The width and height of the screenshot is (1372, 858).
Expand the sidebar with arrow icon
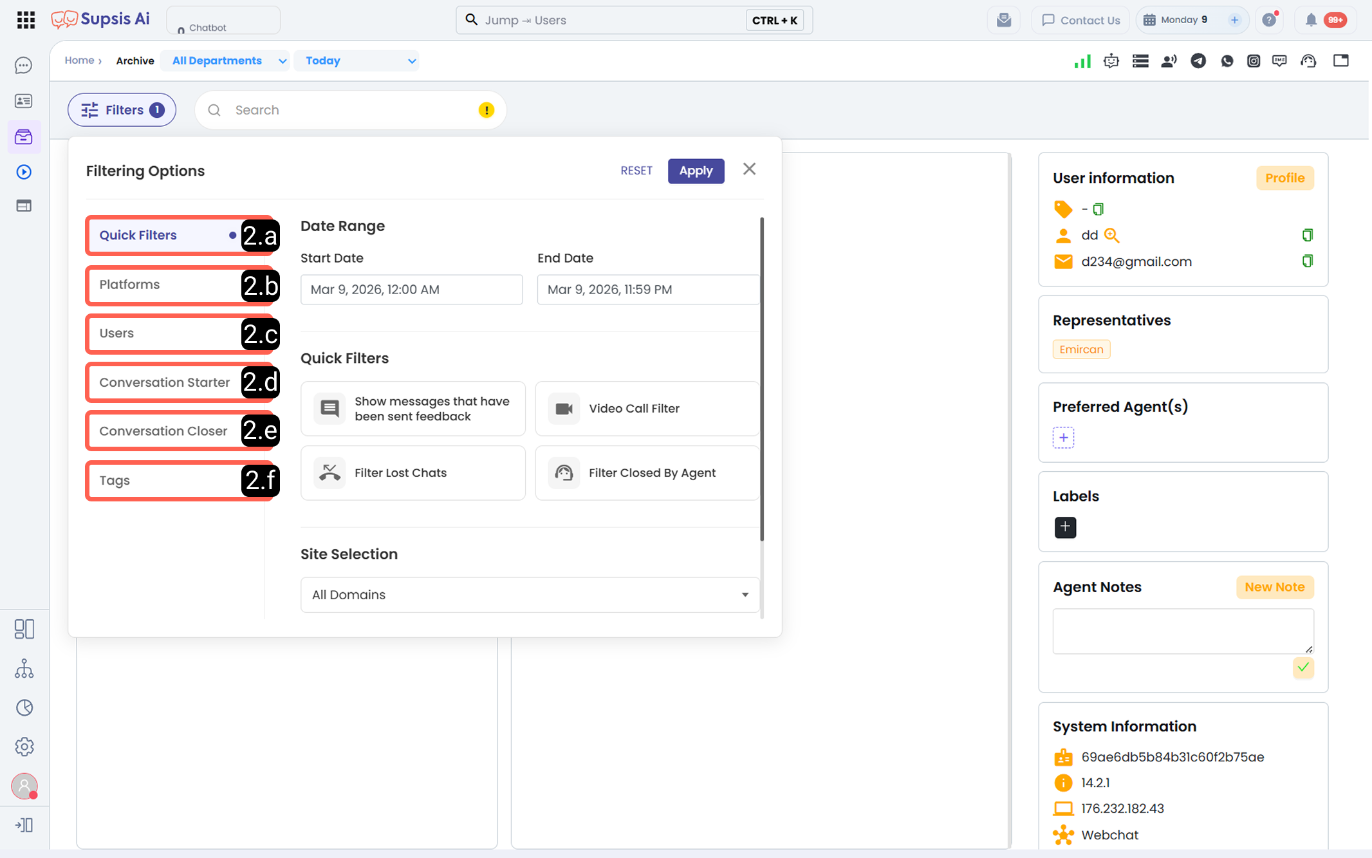(24, 825)
